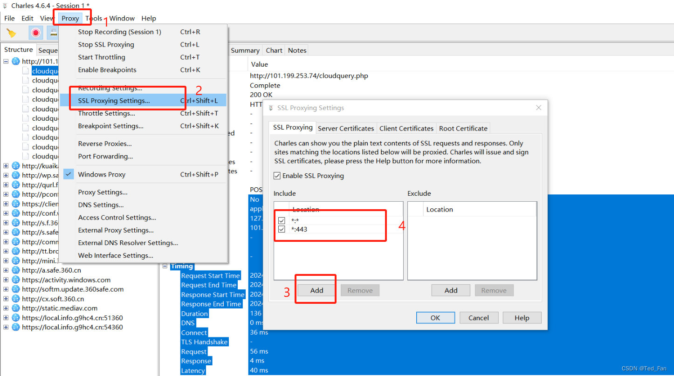Toggle Windows Proxy in the Proxy menu

[144, 174]
